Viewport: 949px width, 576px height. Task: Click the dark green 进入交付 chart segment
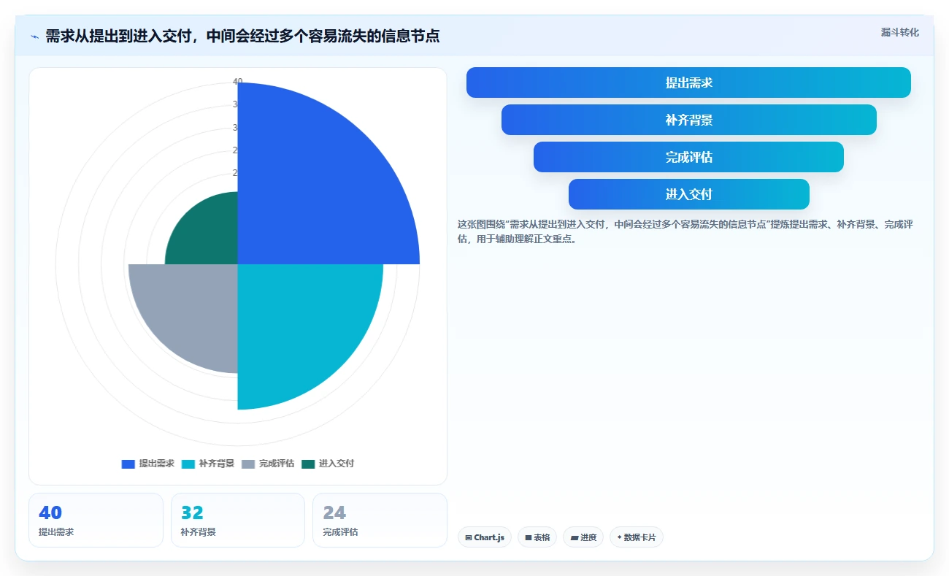point(208,235)
